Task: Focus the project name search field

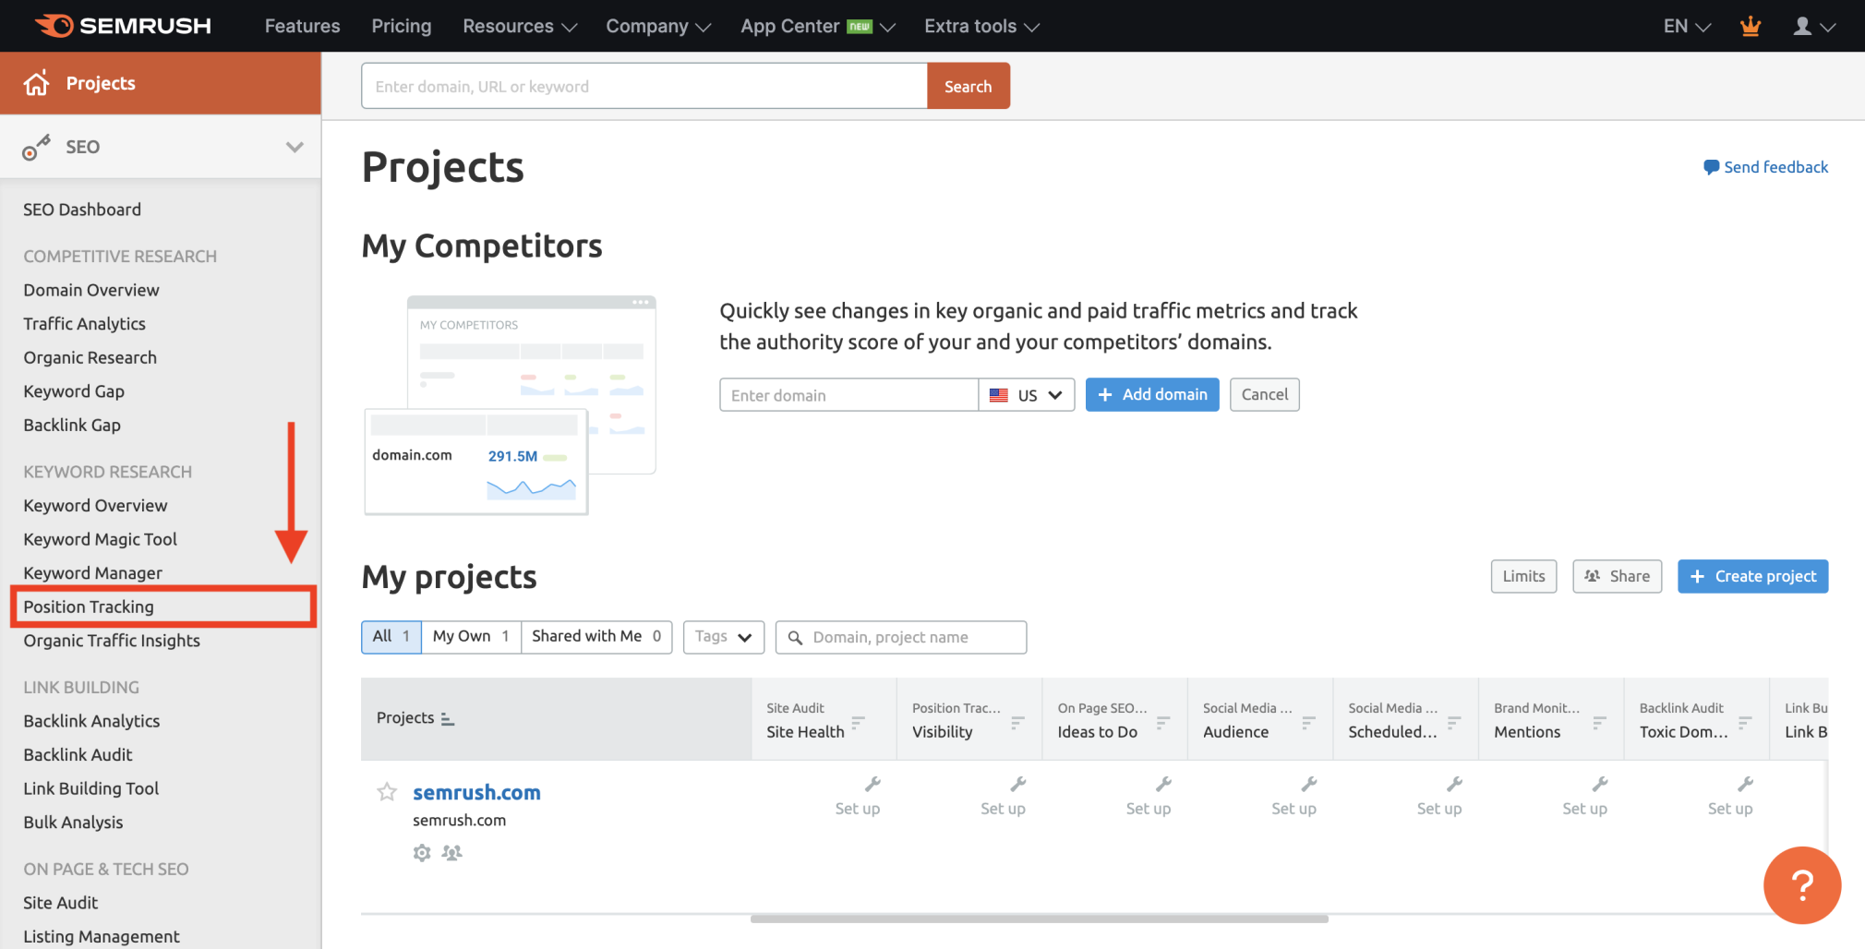Action: pos(901,637)
